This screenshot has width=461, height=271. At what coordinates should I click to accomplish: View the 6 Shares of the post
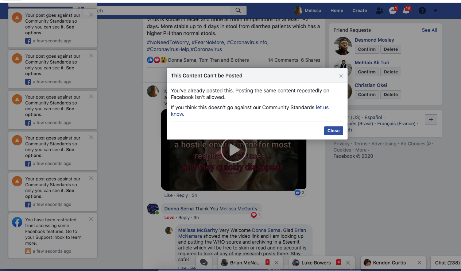[x=311, y=60]
